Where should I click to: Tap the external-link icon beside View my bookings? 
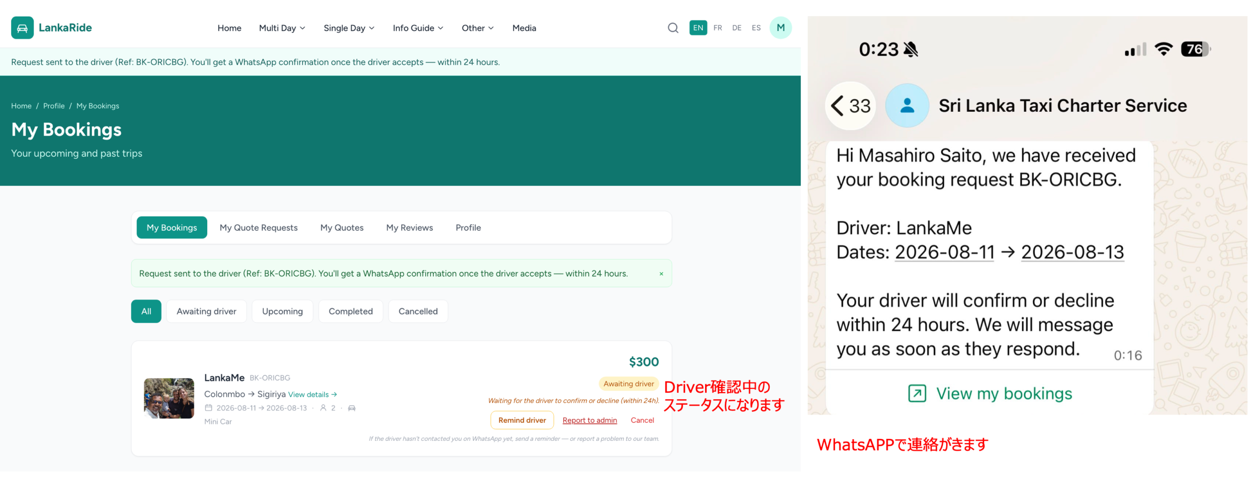point(917,393)
